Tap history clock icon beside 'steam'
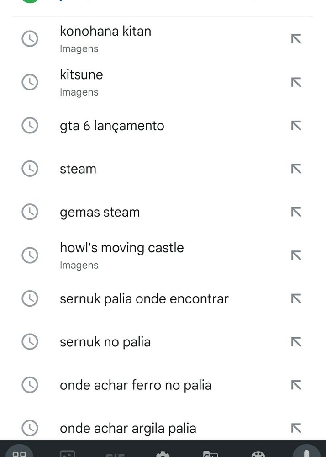 tap(30, 169)
